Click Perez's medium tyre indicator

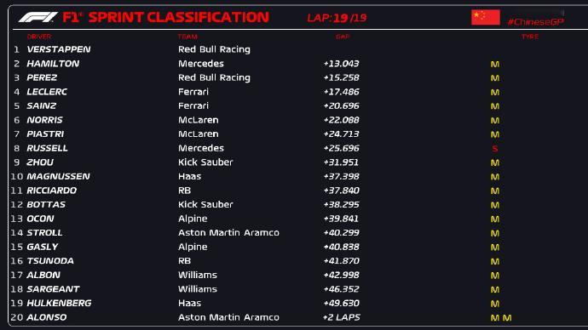[x=494, y=78]
